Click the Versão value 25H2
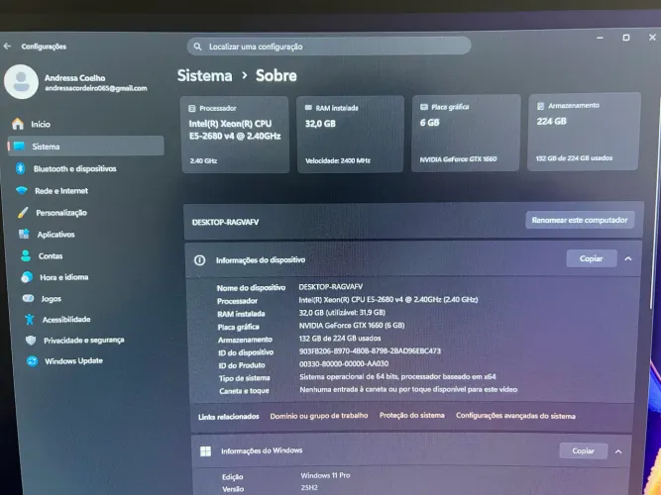This screenshot has width=661, height=495. [x=309, y=488]
